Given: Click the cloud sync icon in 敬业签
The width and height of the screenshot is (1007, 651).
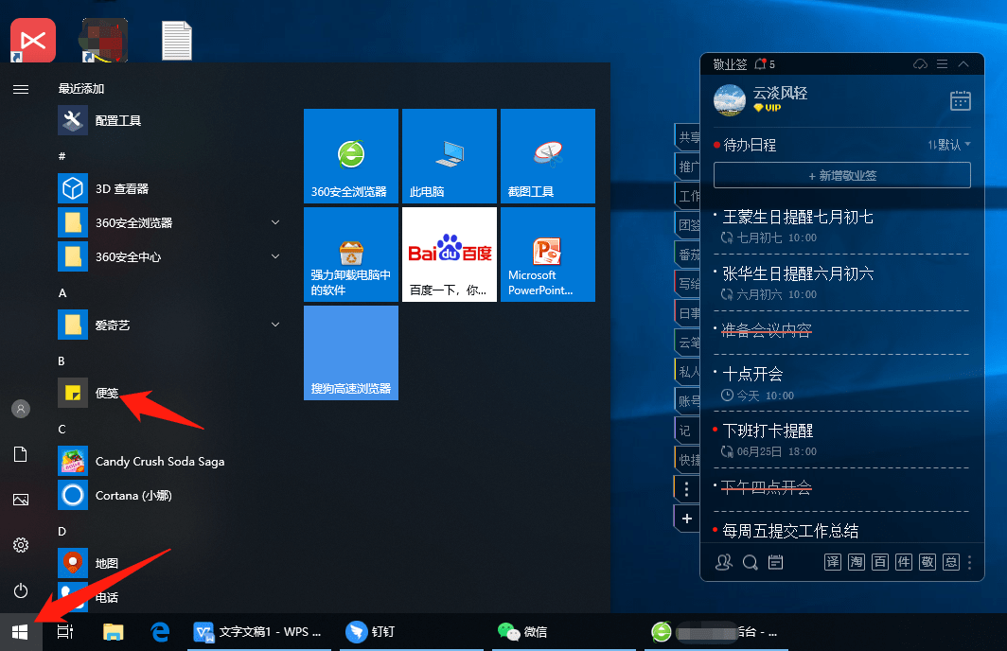Looking at the screenshot, I should [920, 64].
